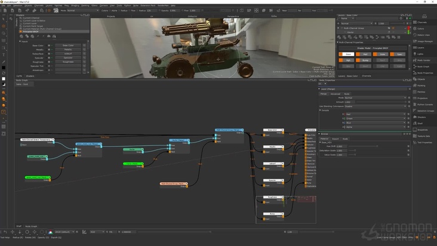Click the Roughness input button in Shaders

(68, 62)
